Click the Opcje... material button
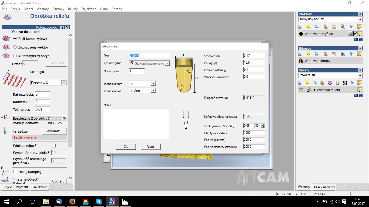Viewport: 369px width, 207px height. point(58,181)
